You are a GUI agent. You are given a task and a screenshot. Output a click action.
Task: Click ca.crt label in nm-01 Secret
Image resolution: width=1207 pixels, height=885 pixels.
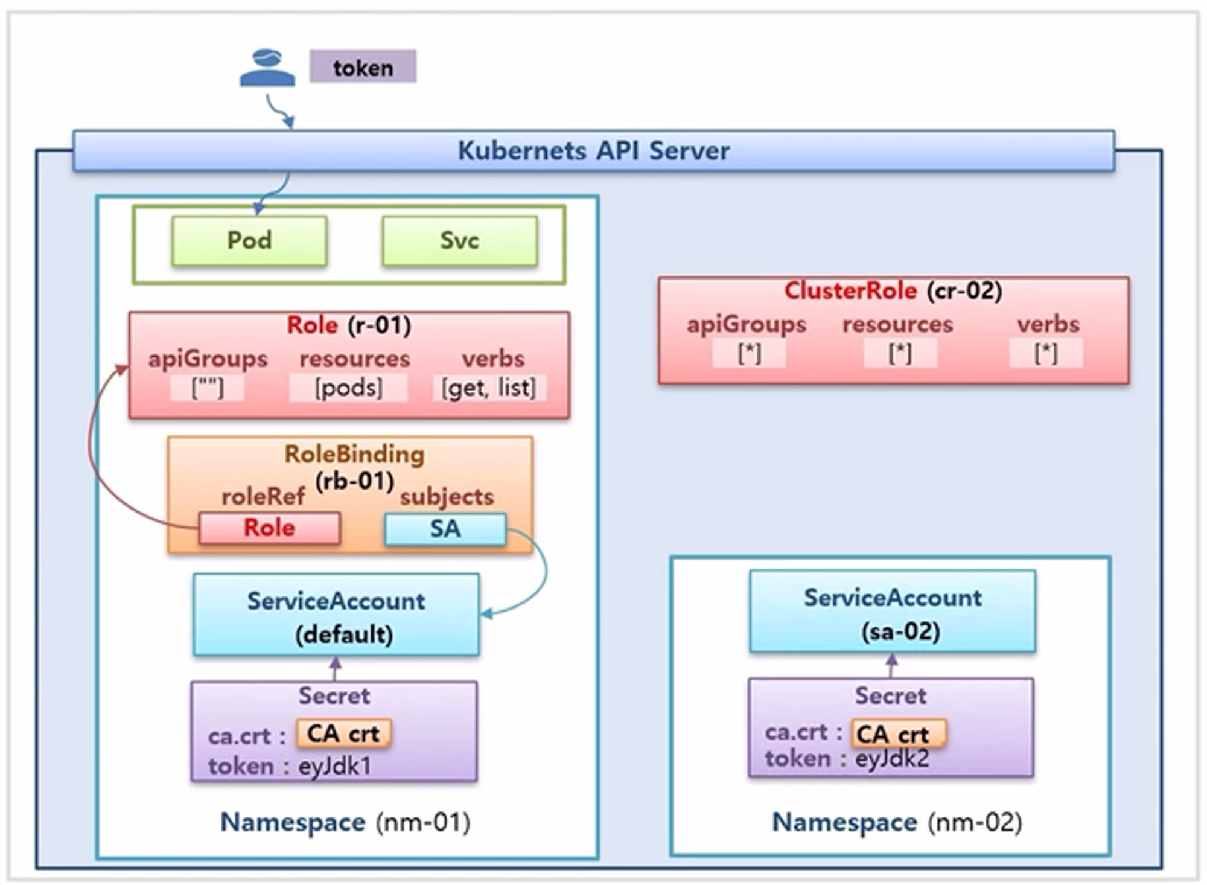247,736
